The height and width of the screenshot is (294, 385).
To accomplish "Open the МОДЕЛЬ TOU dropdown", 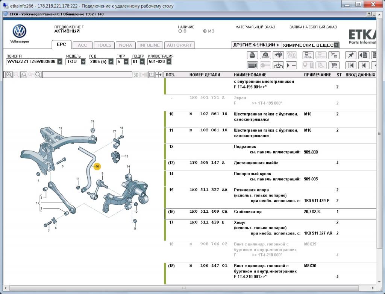I will click(83, 62).
